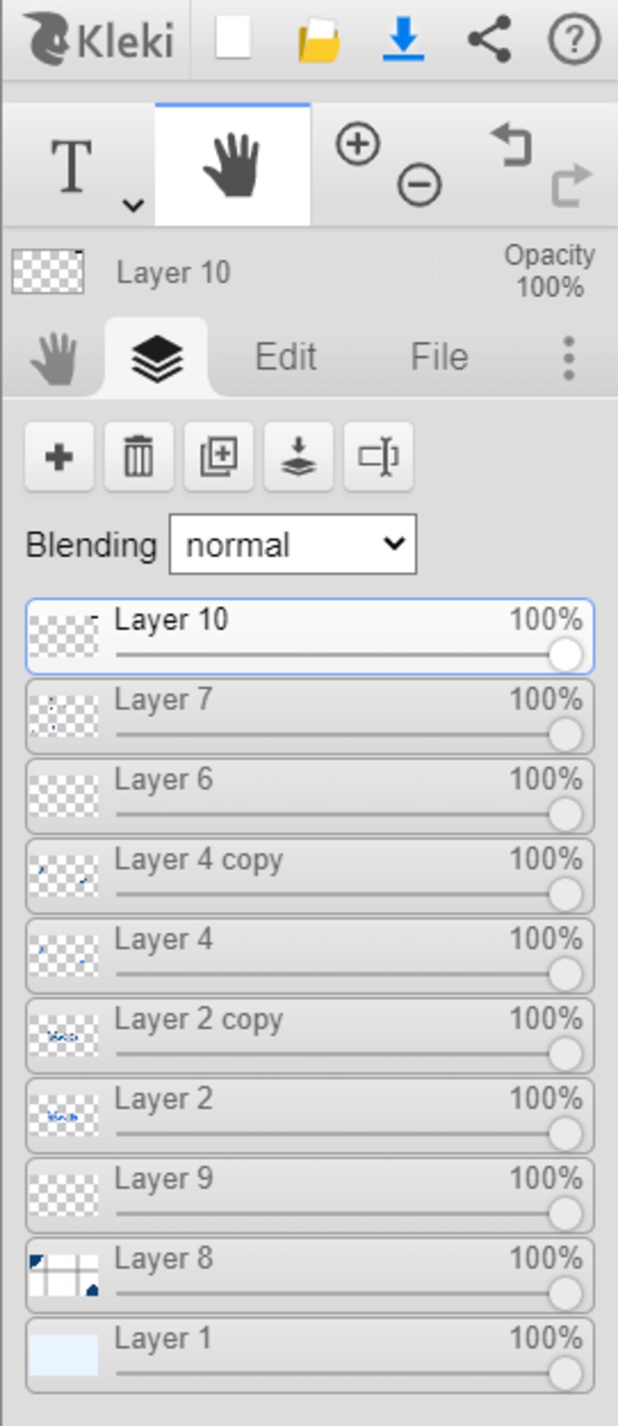
Task: Click the Kleki home logo
Action: 100,40
